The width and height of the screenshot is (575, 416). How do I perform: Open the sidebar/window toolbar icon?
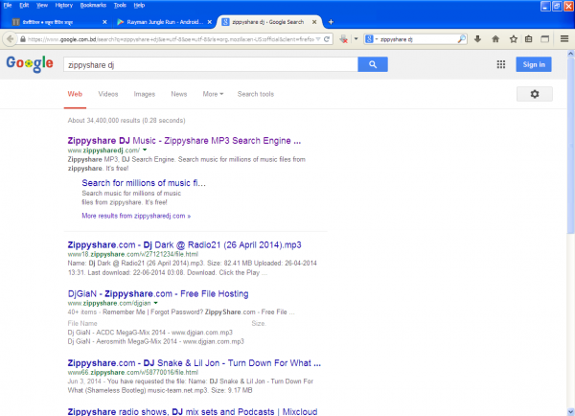[x=545, y=39]
